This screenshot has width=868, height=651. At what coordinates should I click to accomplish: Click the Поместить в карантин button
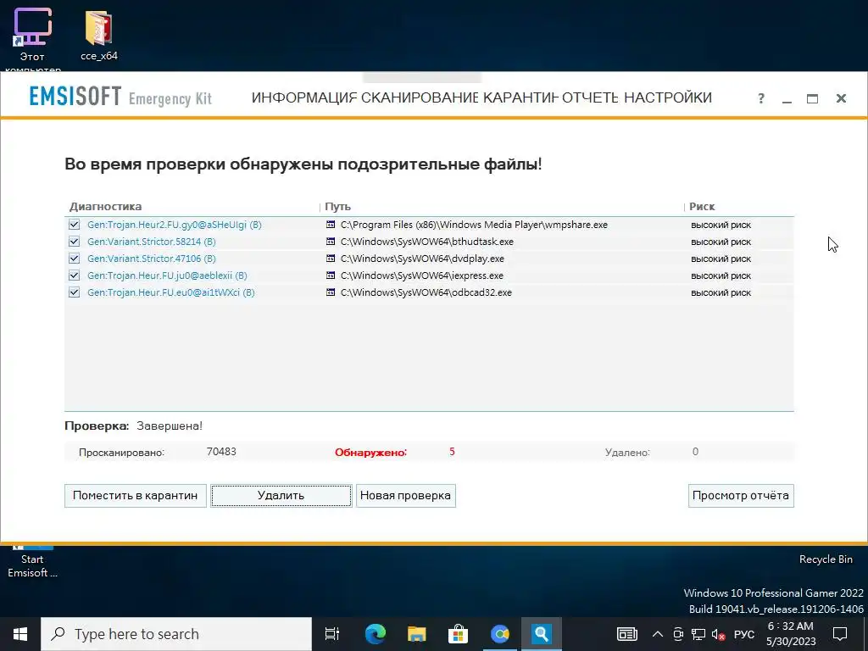pos(135,495)
